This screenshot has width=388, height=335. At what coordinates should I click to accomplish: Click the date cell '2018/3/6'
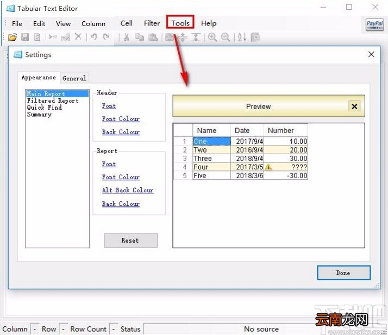coord(247,175)
